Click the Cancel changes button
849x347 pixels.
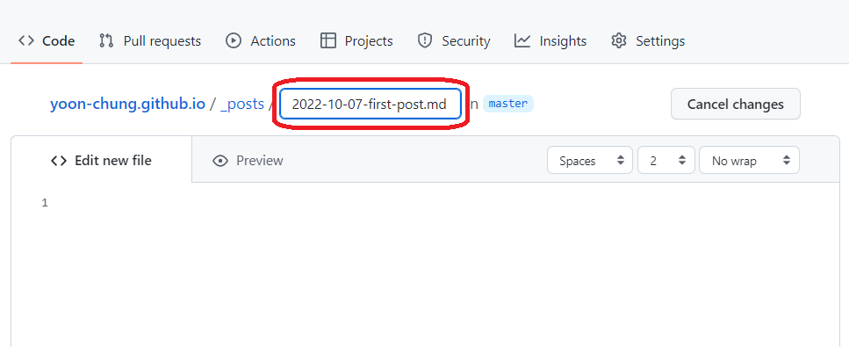coord(735,104)
